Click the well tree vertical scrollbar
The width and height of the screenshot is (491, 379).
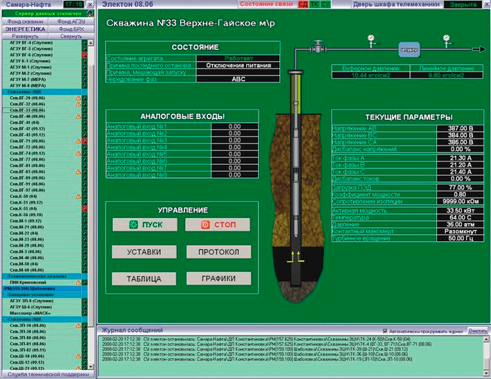click(x=92, y=208)
